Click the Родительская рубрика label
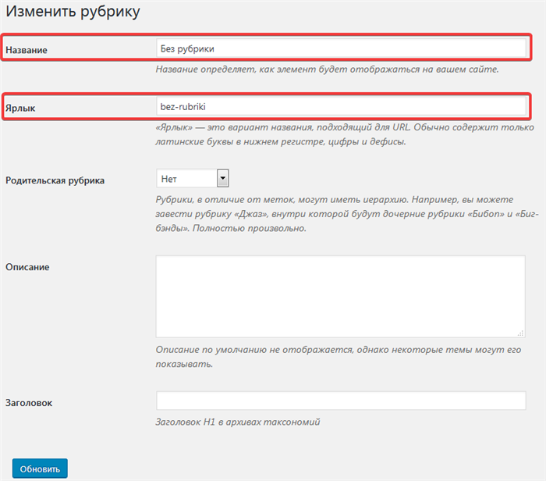 pos(55,180)
